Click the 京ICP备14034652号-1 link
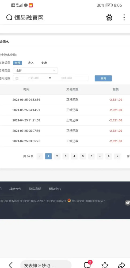The height and width of the screenshot is (268, 130). [33, 201]
